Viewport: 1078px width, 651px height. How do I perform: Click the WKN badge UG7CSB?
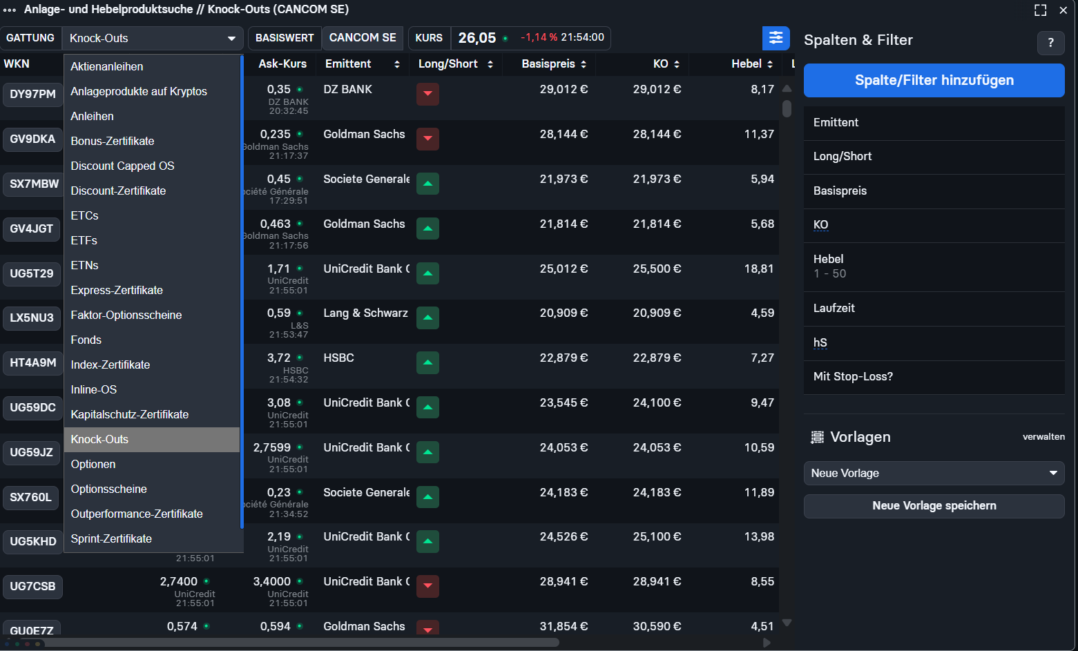pos(32,586)
